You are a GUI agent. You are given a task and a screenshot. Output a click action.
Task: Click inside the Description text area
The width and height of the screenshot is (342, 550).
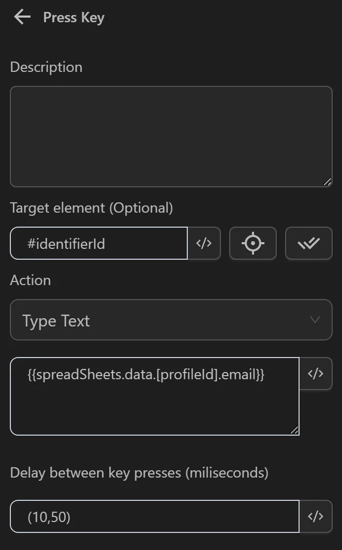[171, 136]
